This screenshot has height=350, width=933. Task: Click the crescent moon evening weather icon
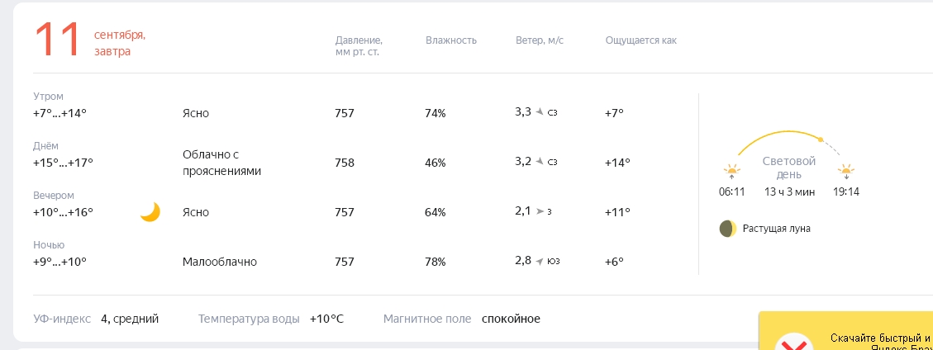[x=150, y=212]
